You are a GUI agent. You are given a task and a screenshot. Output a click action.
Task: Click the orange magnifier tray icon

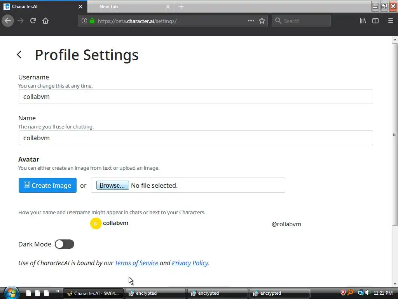(x=350, y=293)
